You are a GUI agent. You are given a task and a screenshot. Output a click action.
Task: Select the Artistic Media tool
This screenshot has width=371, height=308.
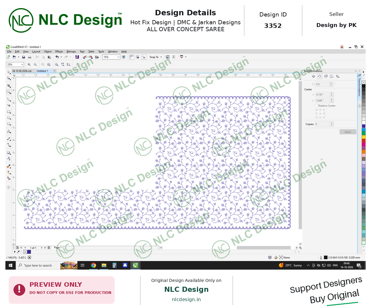coord(9,105)
